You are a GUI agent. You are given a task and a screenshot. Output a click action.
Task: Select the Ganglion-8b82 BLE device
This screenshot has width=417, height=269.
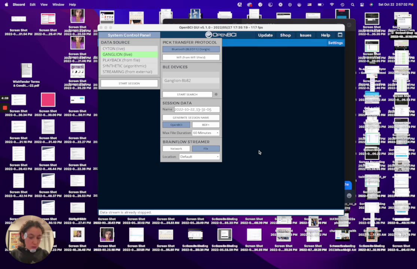click(x=191, y=80)
